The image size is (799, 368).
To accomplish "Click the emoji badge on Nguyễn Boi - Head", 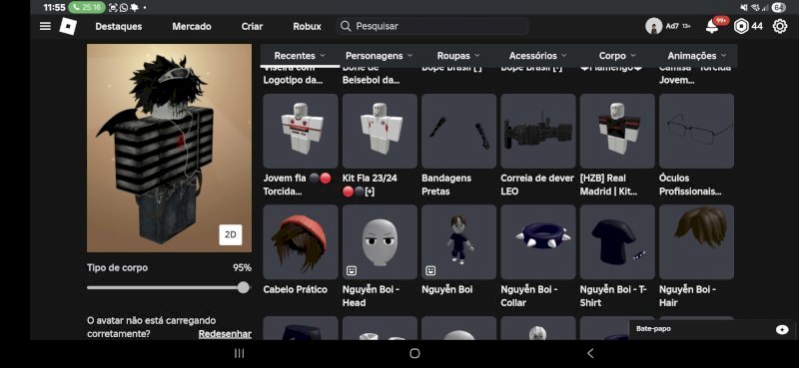I will (x=352, y=271).
